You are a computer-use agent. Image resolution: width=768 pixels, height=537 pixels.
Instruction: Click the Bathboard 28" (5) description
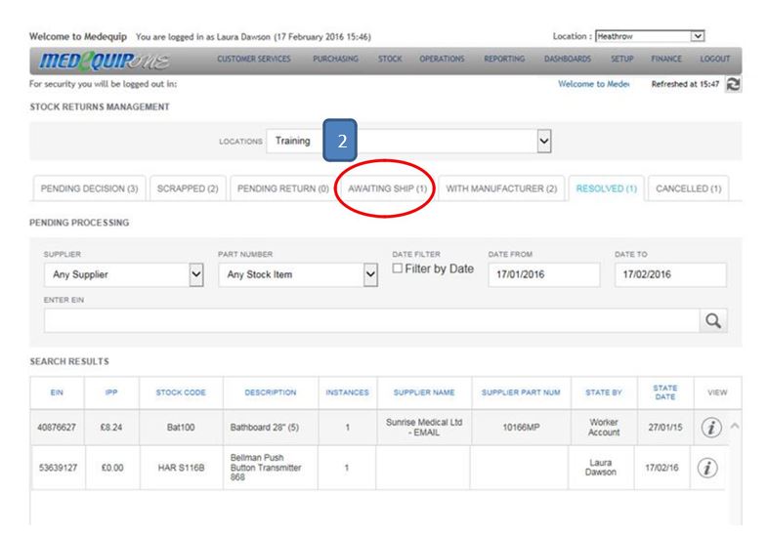coord(265,428)
